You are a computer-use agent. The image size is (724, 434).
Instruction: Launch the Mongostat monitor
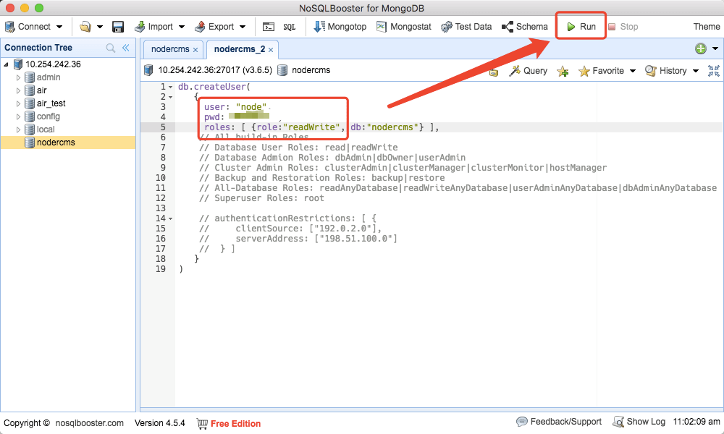click(403, 27)
